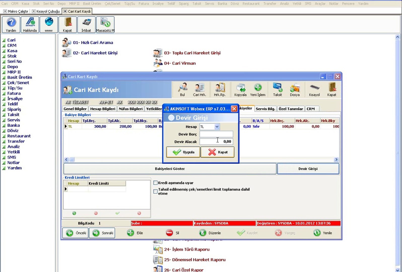Select the Kısayol Çubuğu window tab
402x272 pixels.
click(x=46, y=11)
